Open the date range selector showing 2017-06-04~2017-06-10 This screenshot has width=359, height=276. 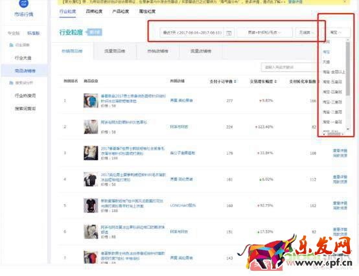pyautogui.click(x=197, y=33)
